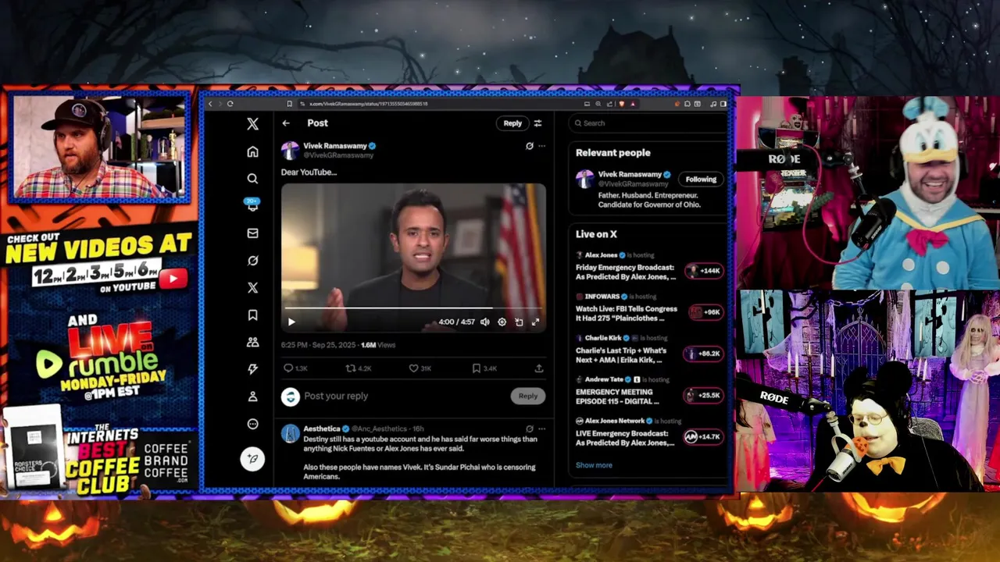The image size is (1000, 562).
Task: Repost the post with 4.2K reposts
Action: coord(351,368)
